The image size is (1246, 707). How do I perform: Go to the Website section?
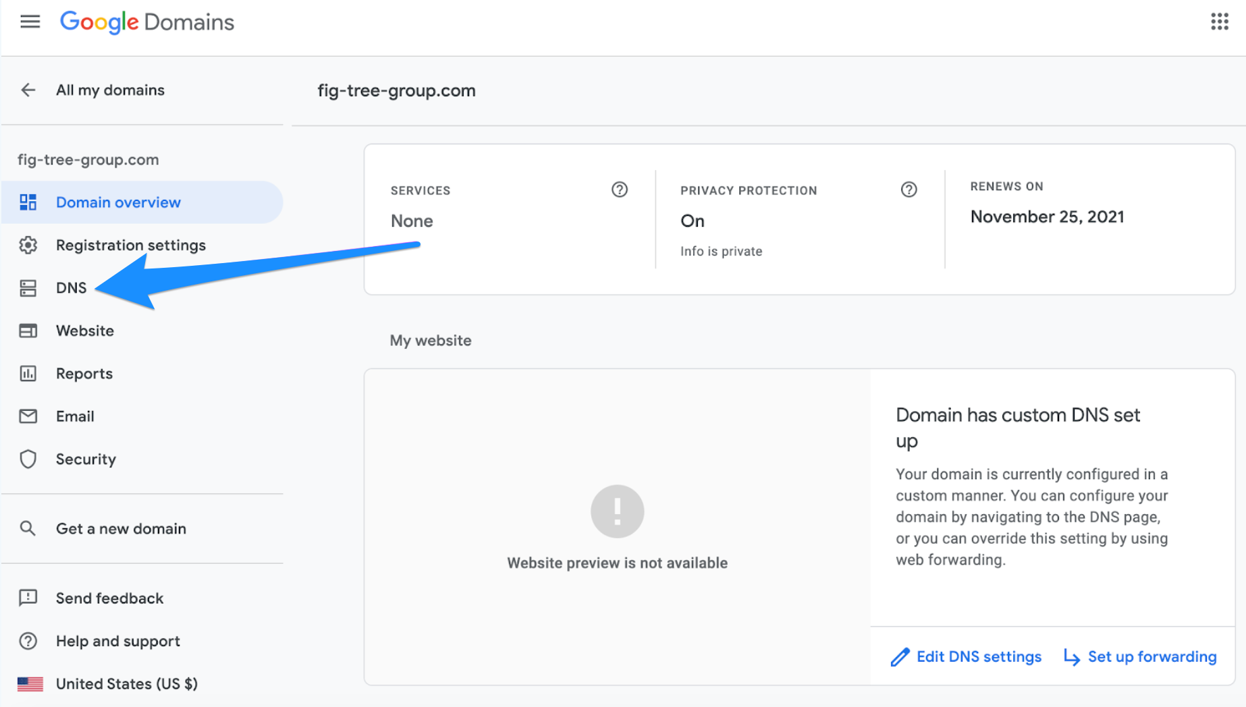(84, 331)
